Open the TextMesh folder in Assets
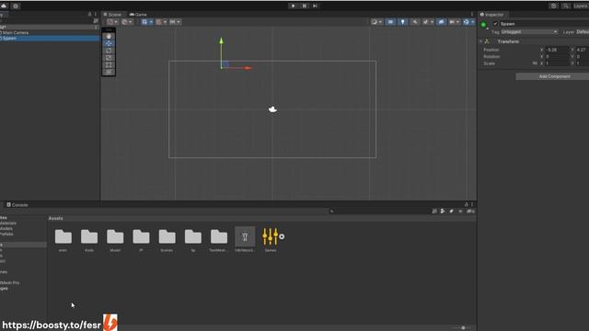The image size is (589, 331). [219, 237]
